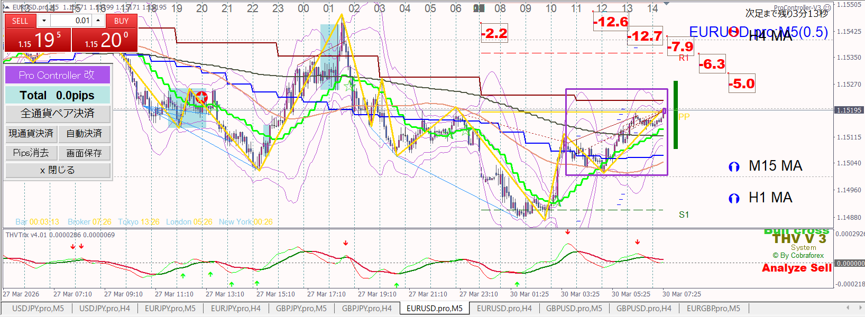This screenshot has height=317, width=865.
Task: Click the blue H1 MA up-arrow icon
Action: tap(733, 199)
